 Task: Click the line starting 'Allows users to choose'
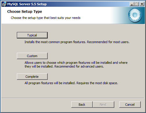pyautogui.click(x=76, y=63)
